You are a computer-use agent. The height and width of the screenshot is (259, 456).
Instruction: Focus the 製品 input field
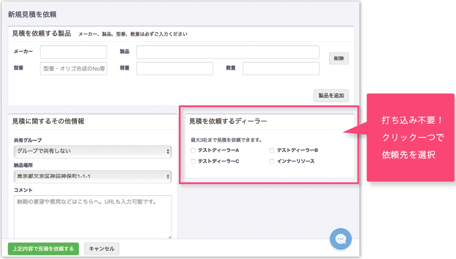pos(228,52)
